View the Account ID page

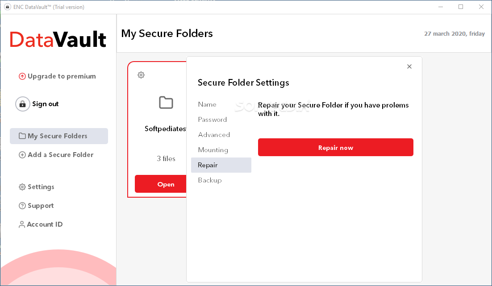45,224
